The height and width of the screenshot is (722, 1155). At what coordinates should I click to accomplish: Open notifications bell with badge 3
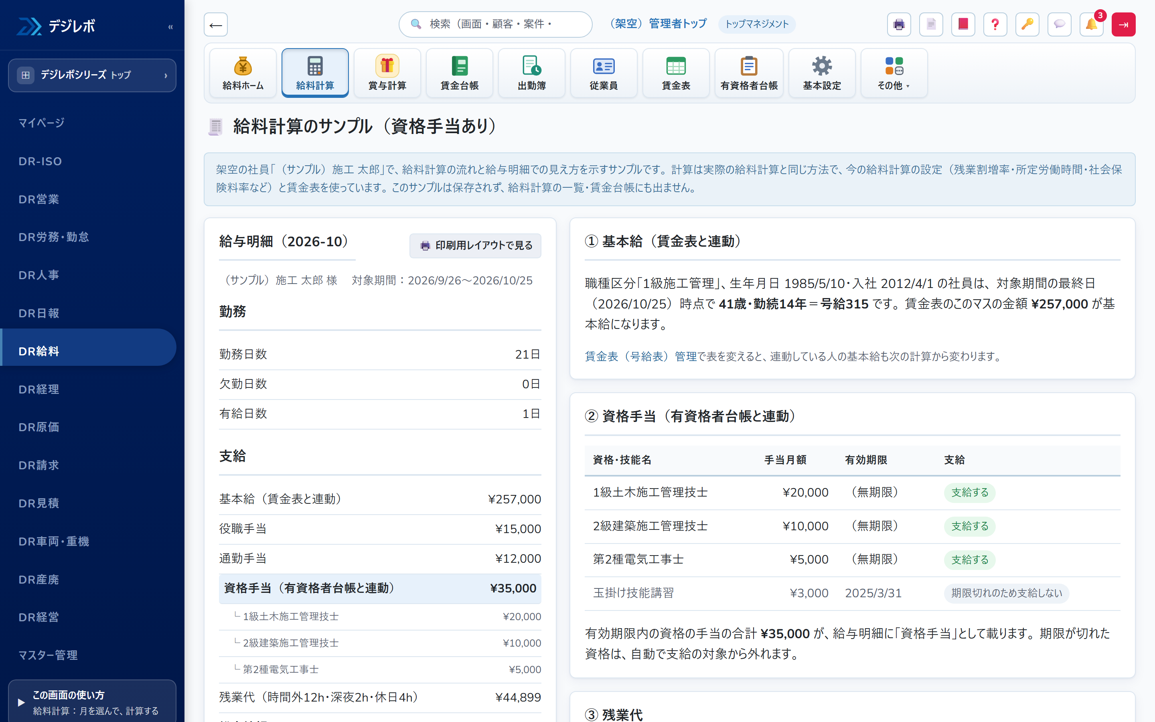tap(1092, 24)
